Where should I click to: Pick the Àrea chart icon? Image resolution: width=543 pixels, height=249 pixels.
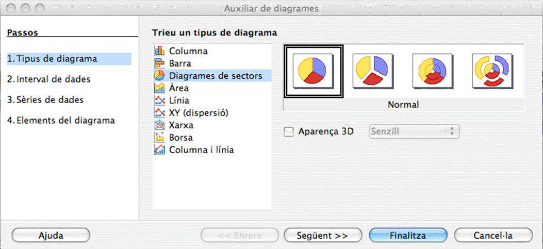pos(159,88)
